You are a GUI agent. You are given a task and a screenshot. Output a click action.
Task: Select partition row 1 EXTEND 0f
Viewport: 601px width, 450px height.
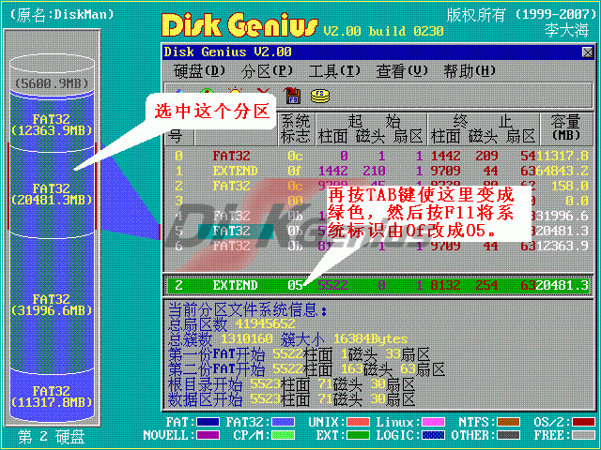click(378, 171)
